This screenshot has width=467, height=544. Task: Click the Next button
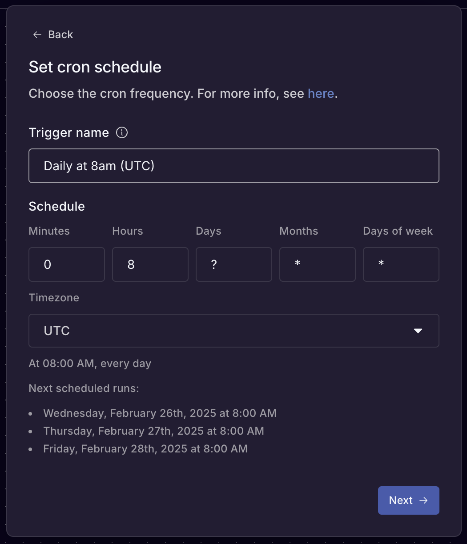[x=408, y=500]
